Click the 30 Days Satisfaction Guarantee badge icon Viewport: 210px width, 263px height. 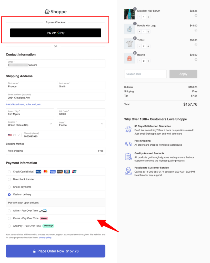[x=128, y=129]
